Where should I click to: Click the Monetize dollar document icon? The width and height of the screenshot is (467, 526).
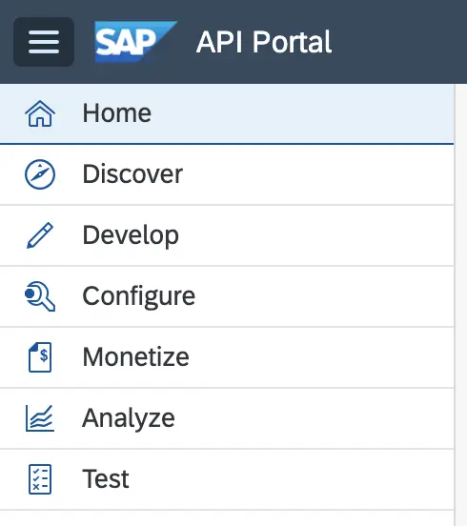point(40,357)
